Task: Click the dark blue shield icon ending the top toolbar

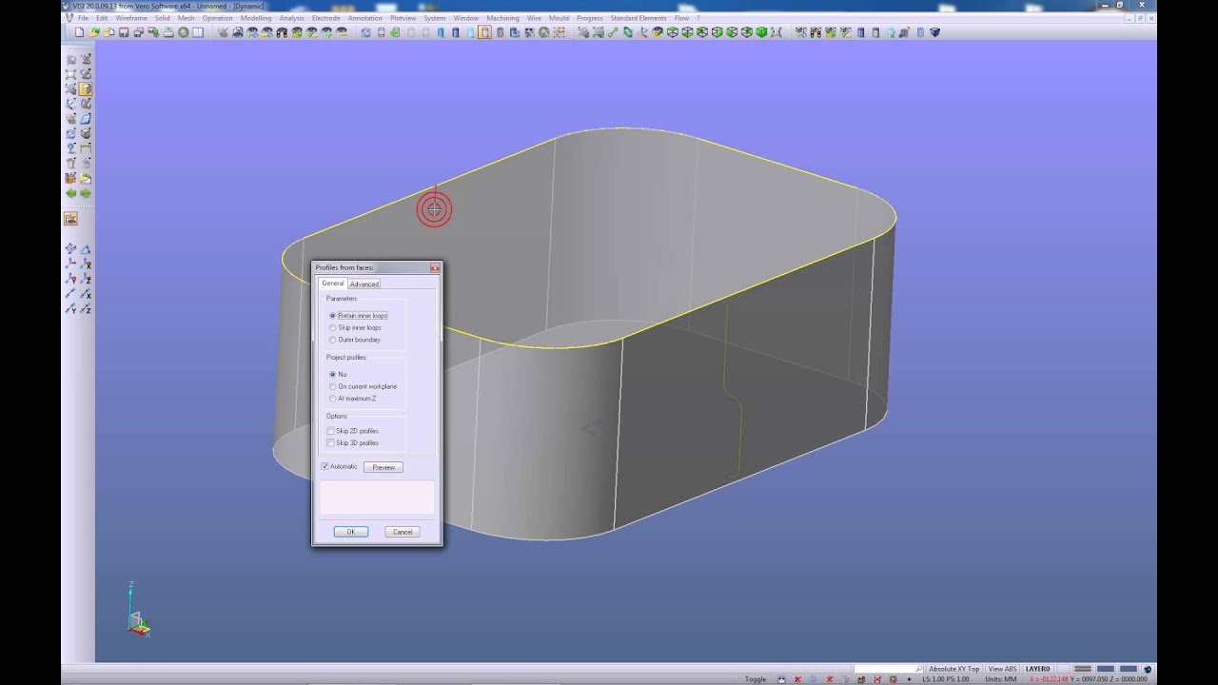Action: click(934, 32)
